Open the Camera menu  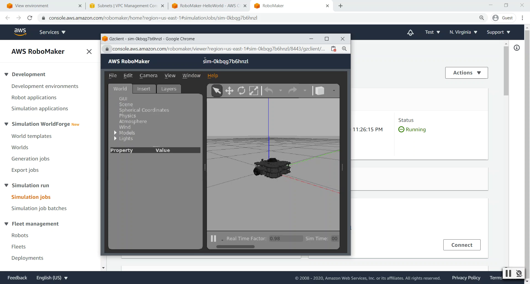pyautogui.click(x=149, y=76)
